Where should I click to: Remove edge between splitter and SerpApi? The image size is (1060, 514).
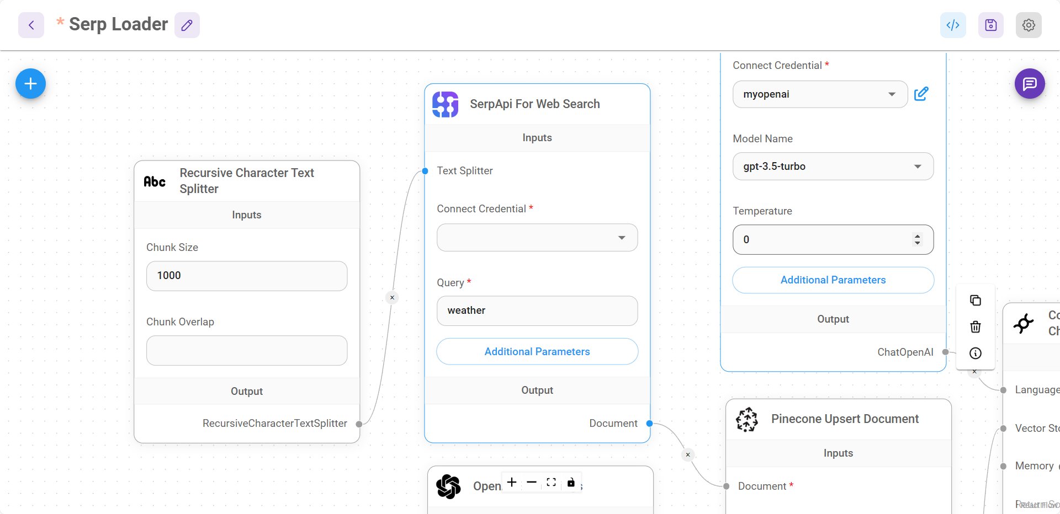(392, 298)
